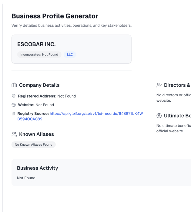This screenshot has width=191, height=212.
Task: Click the LLC entity type badge
Action: point(70,55)
